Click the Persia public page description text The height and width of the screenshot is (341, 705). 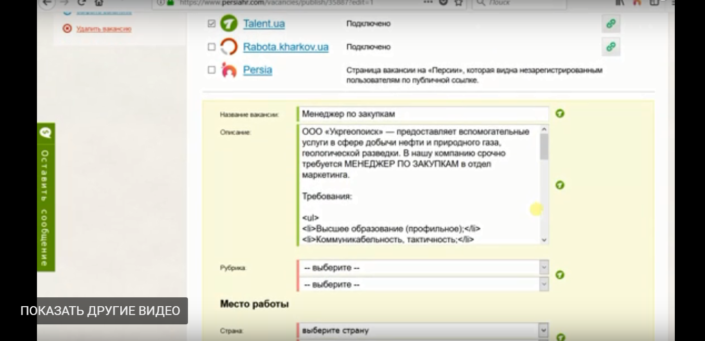tap(474, 75)
